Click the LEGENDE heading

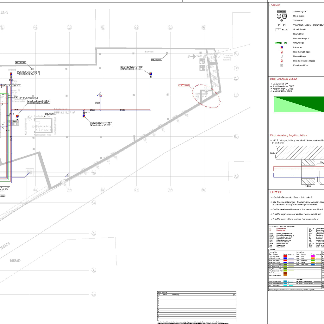[275, 5]
